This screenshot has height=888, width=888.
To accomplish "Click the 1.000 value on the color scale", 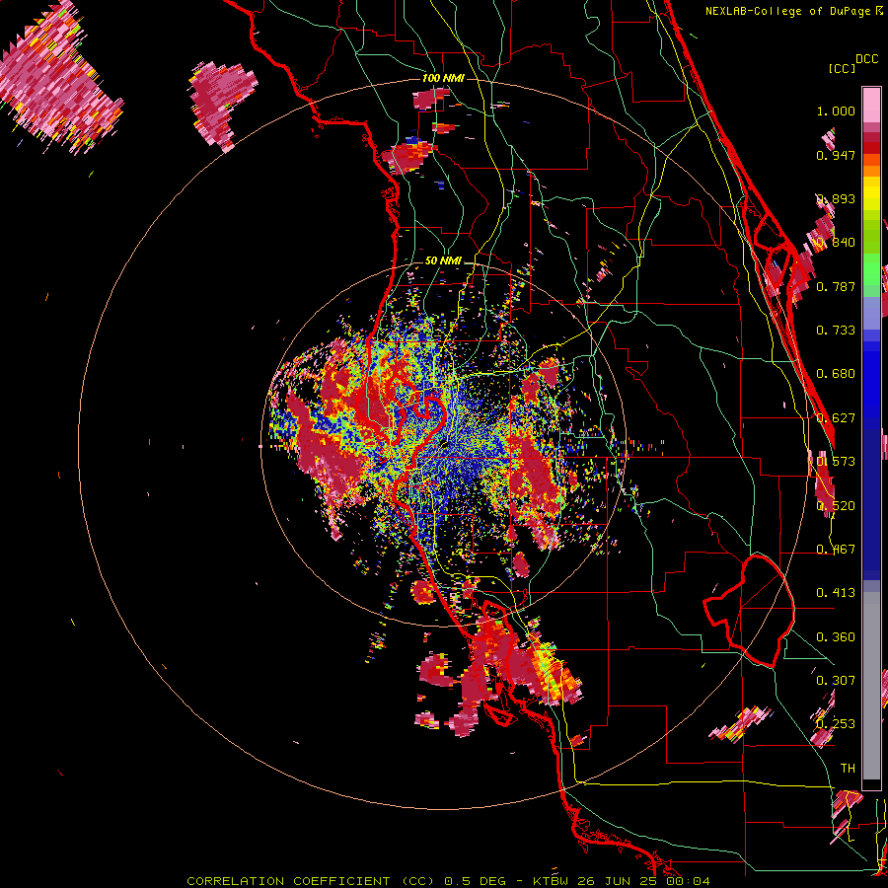I will pos(836,111).
